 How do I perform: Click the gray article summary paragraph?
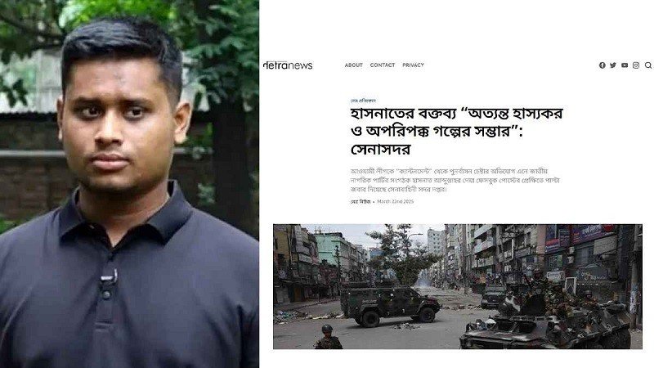(x=455, y=180)
